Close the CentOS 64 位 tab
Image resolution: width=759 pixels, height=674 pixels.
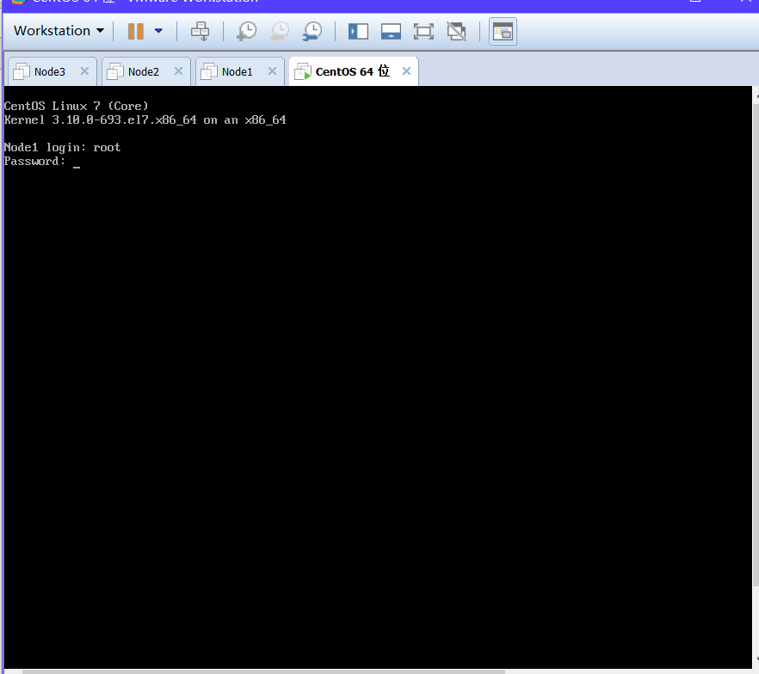coord(406,71)
